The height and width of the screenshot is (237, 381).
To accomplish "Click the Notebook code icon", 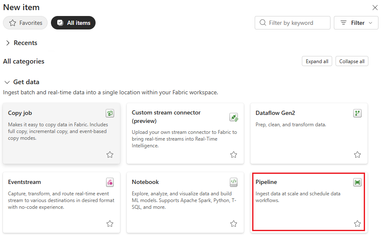I will pos(234,182).
